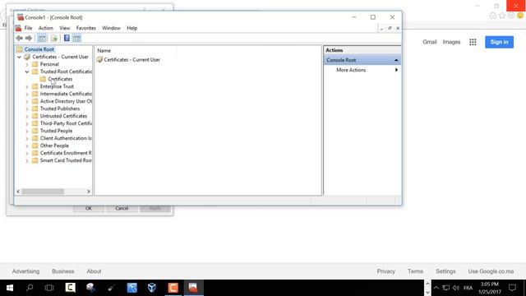Expand the Trusted Publishers node
The image size is (526, 296).
tap(27, 109)
